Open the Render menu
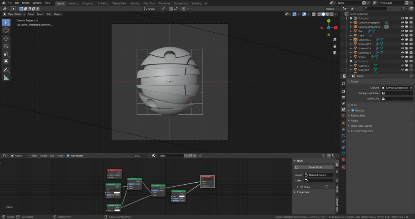This screenshot has height=219, width=415. (x=26, y=3)
